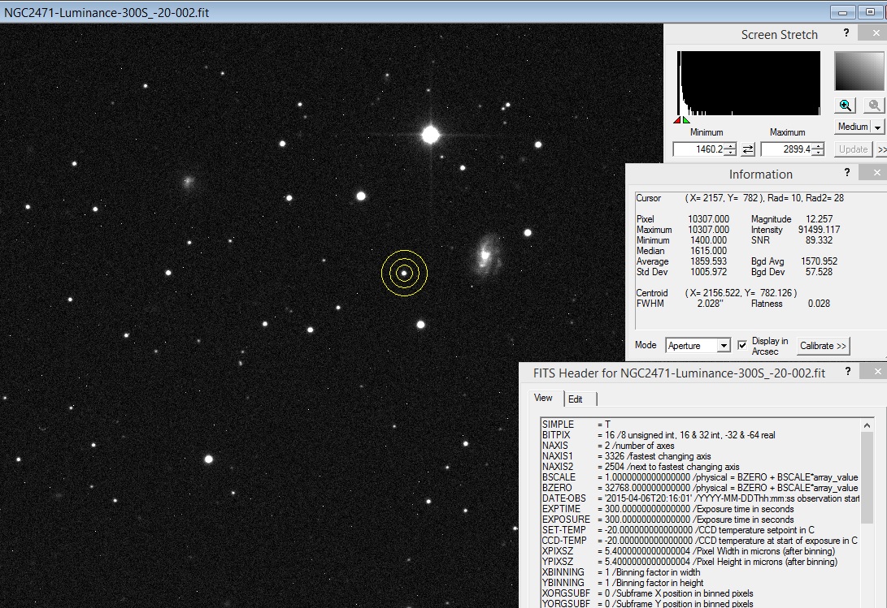This screenshot has width=887, height=608.
Task: Expand Screen Stretch options with the >> button
Action: click(882, 149)
